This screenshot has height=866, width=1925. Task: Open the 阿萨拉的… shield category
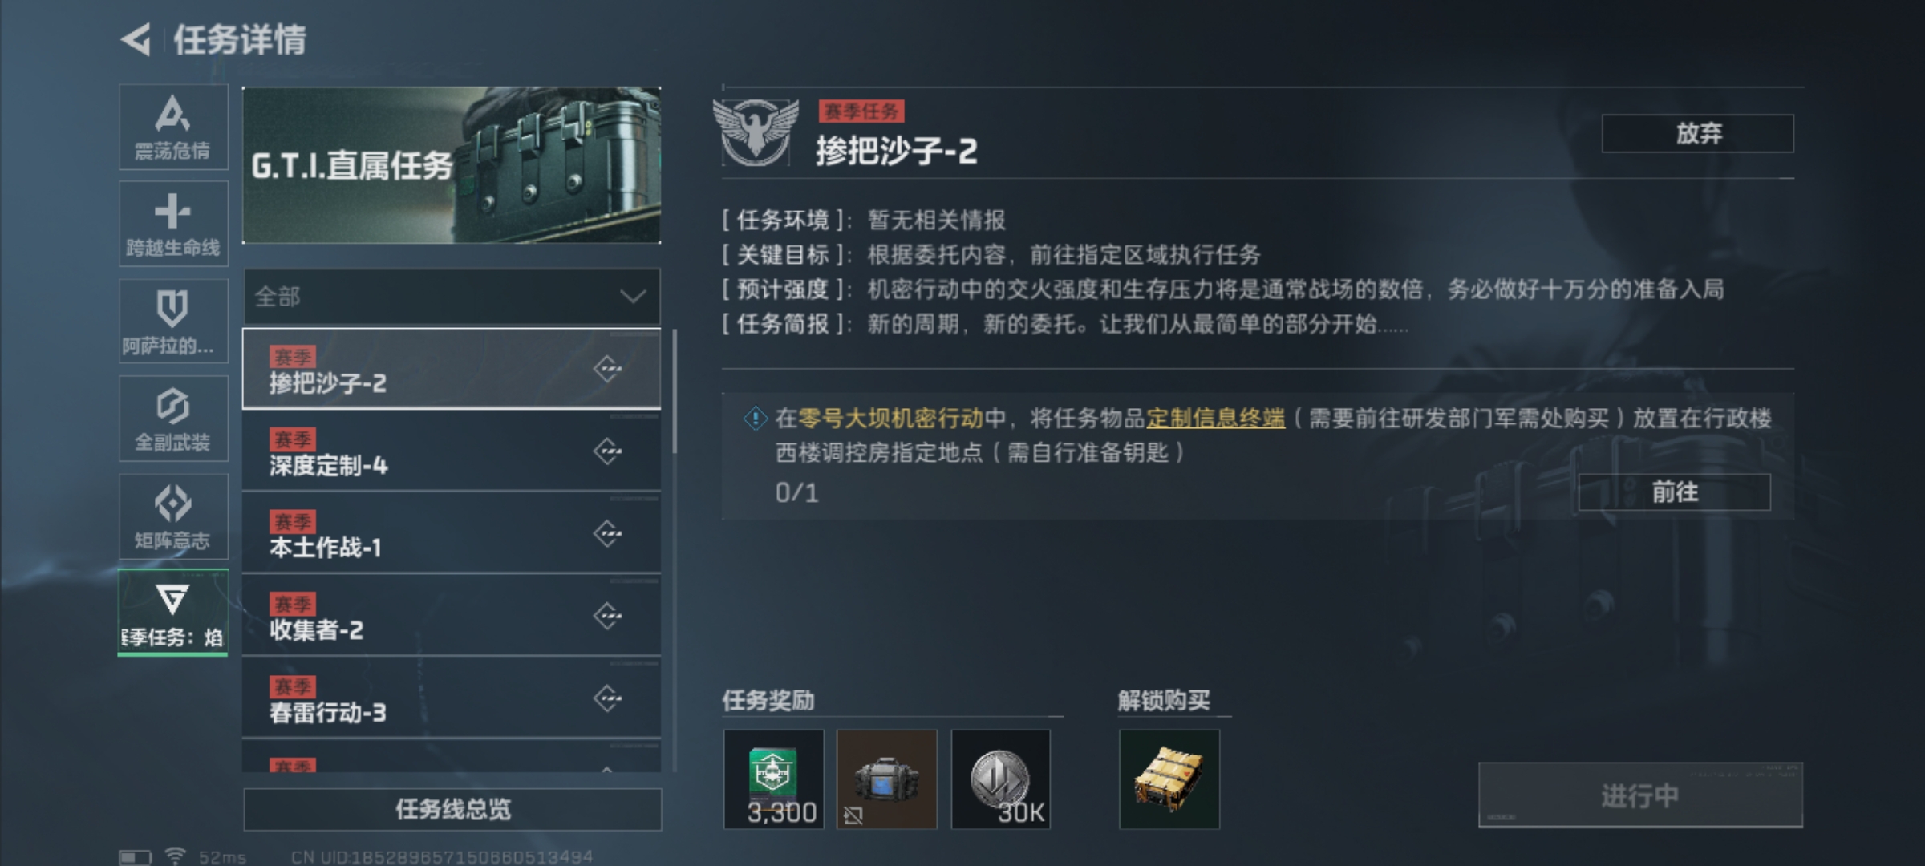point(173,322)
